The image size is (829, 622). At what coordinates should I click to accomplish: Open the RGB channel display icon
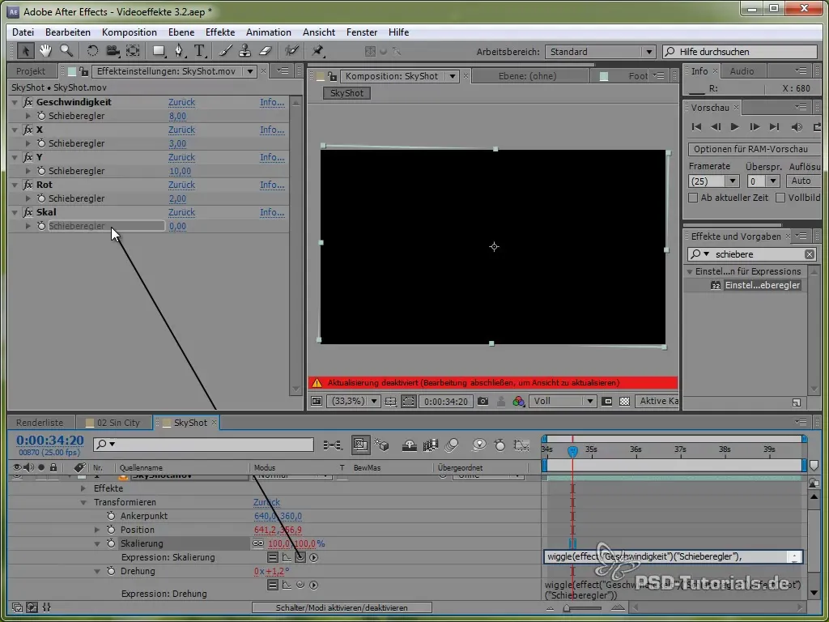pos(519,402)
